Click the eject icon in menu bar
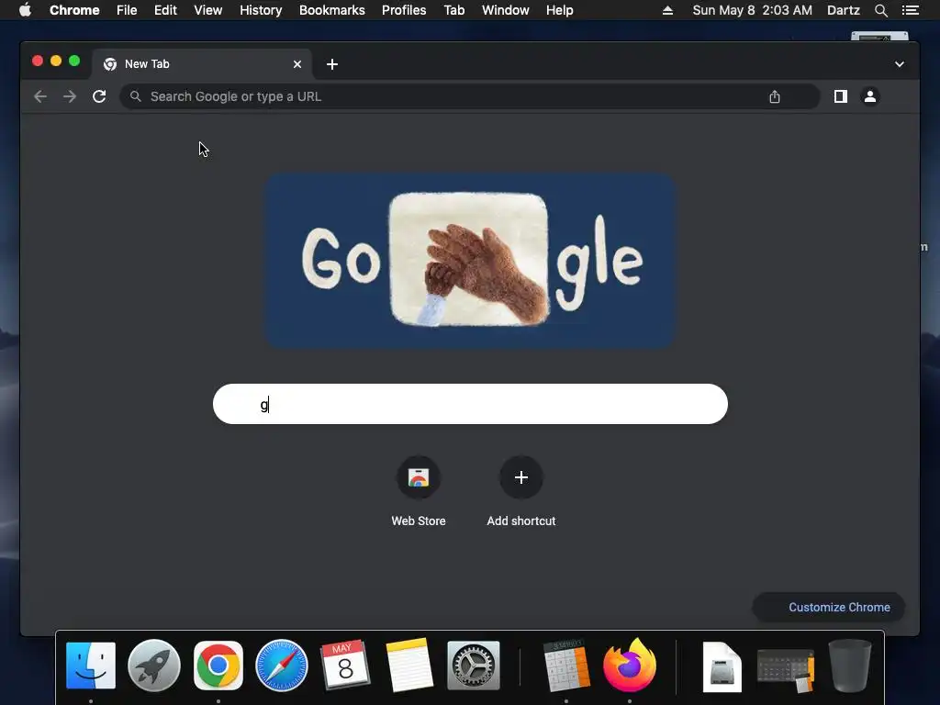Viewport: 940px width, 705px height. pos(667,10)
